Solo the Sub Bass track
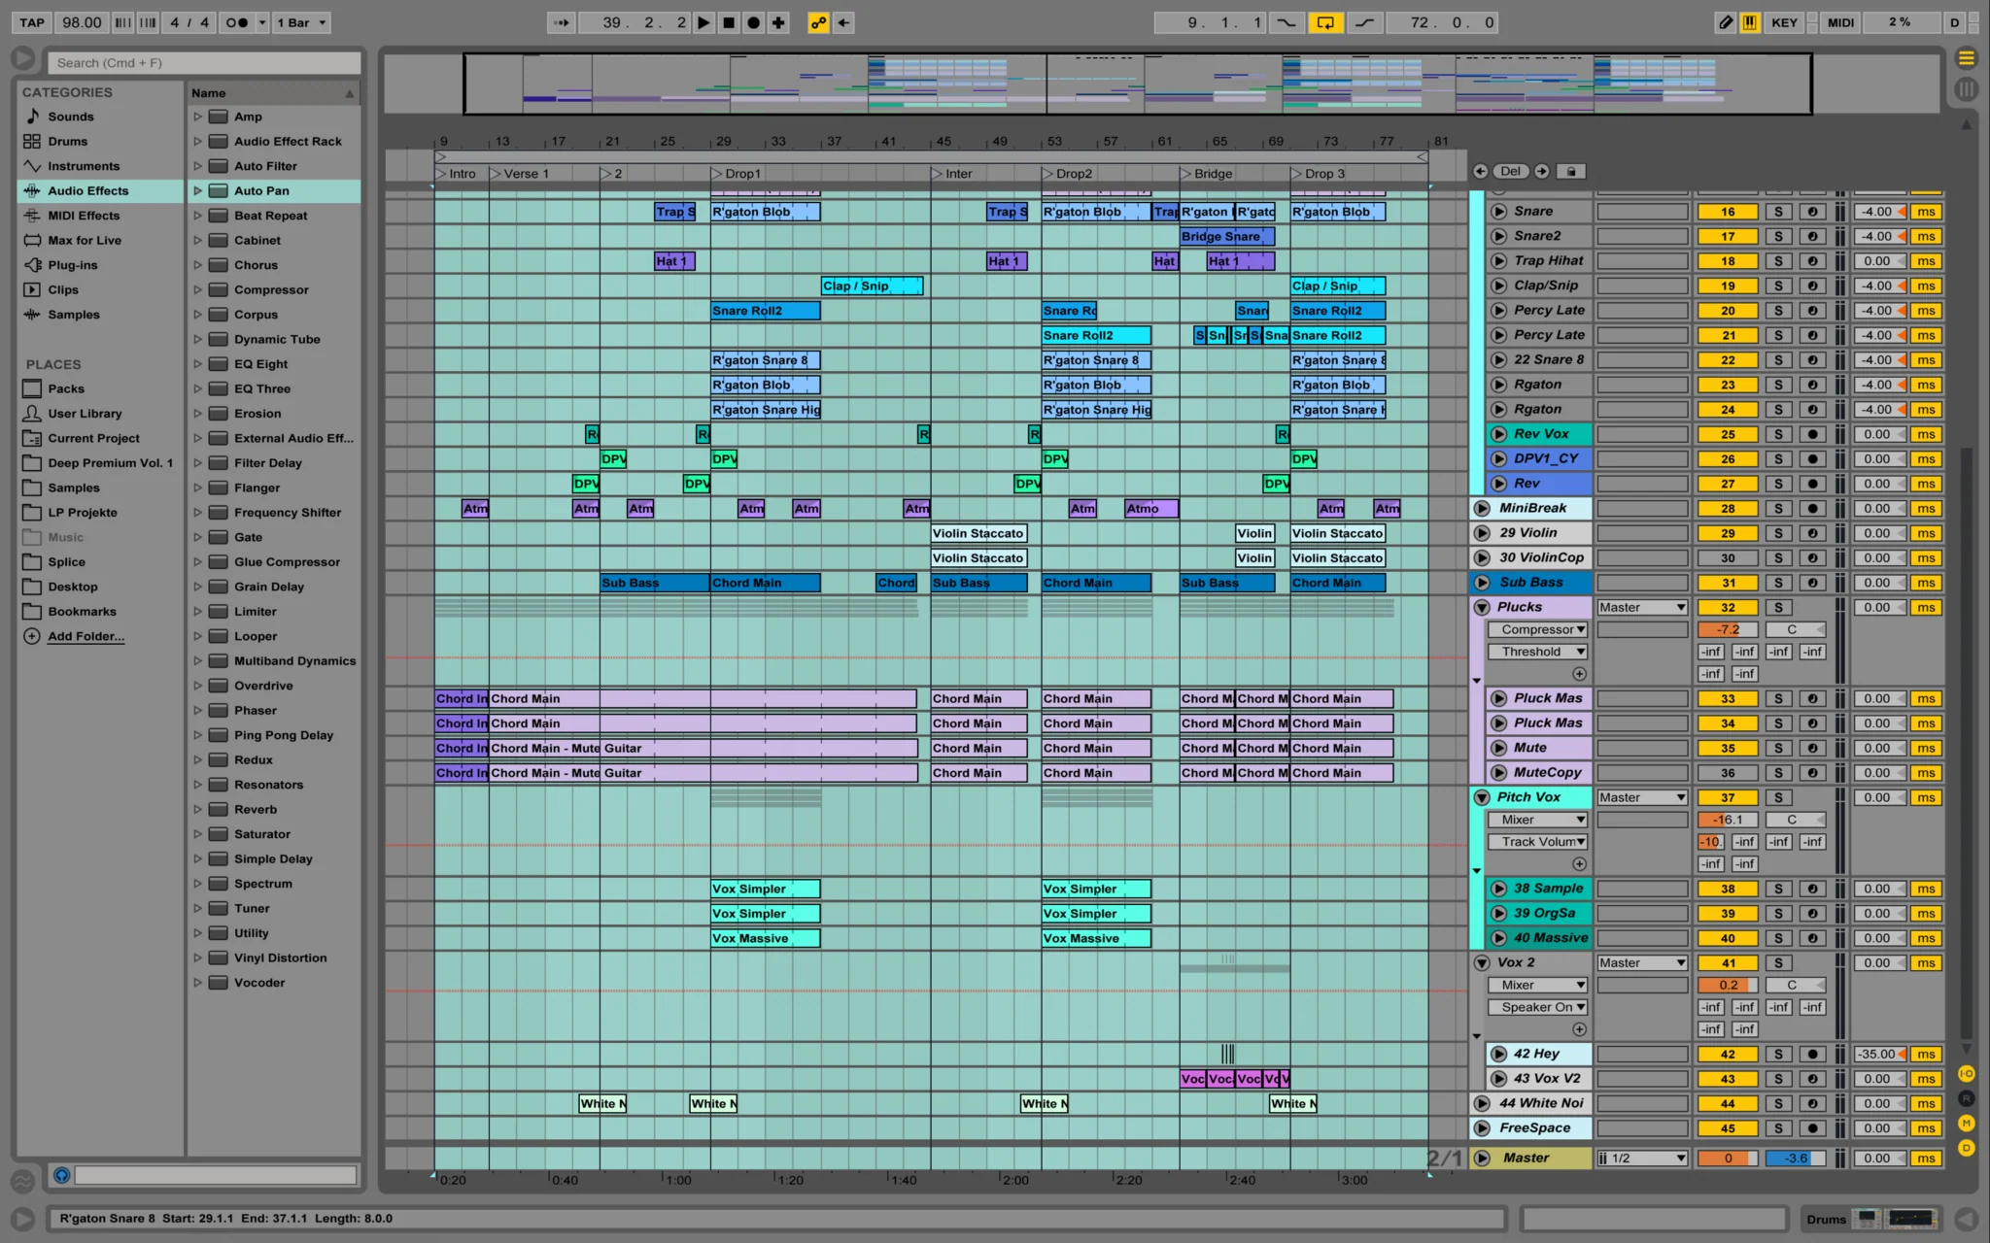The image size is (1990, 1243). tap(1778, 583)
